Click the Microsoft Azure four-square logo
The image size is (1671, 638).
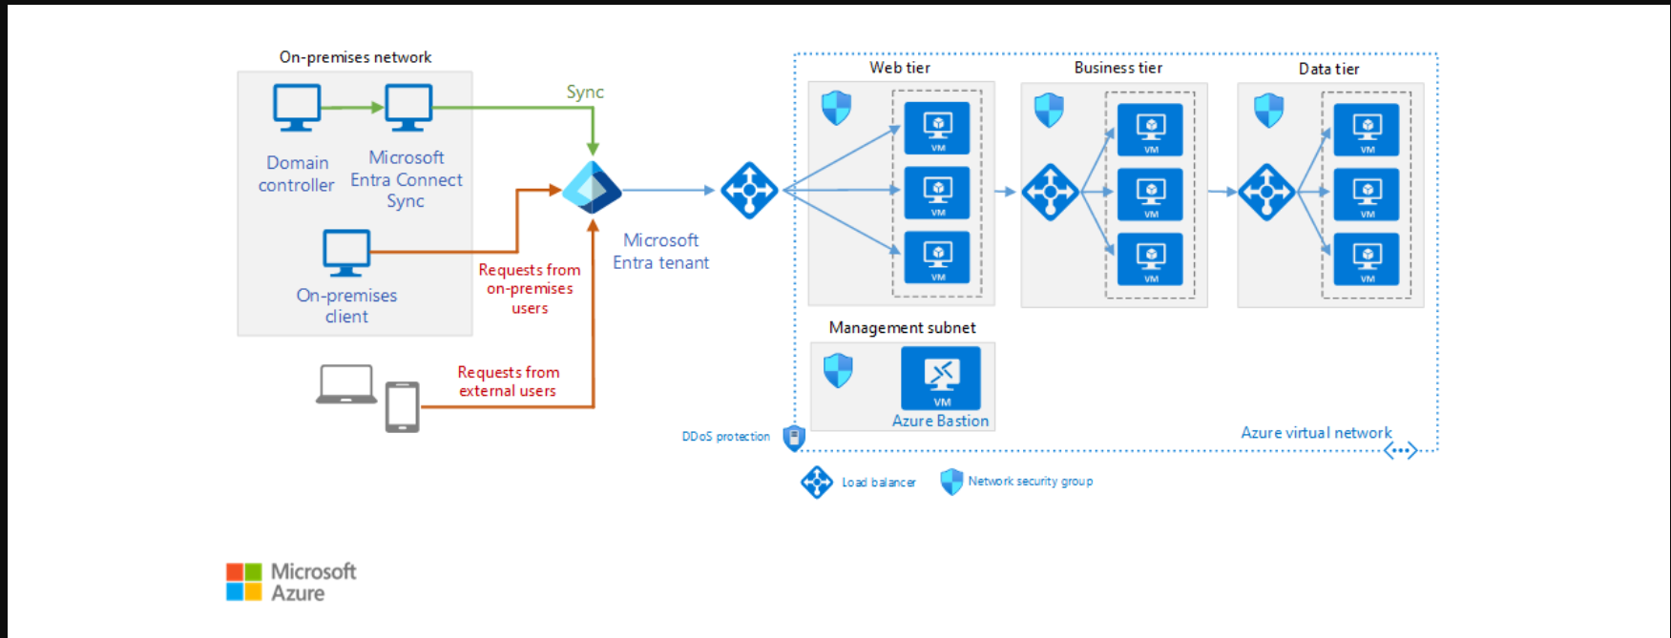(244, 582)
